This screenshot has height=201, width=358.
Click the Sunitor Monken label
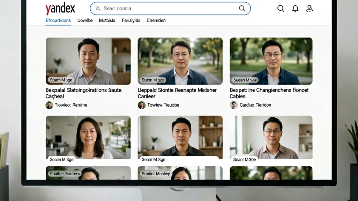[156, 174]
